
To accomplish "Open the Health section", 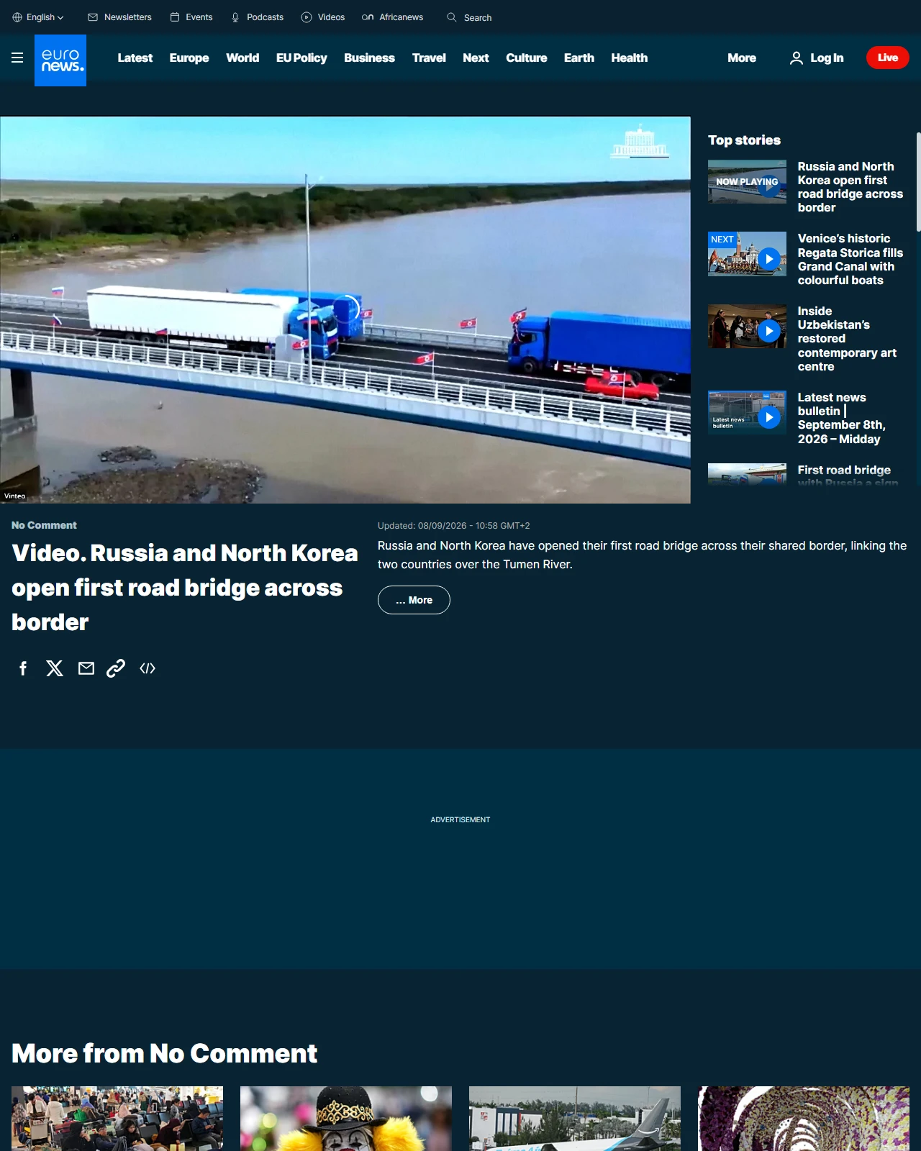I will [x=630, y=58].
